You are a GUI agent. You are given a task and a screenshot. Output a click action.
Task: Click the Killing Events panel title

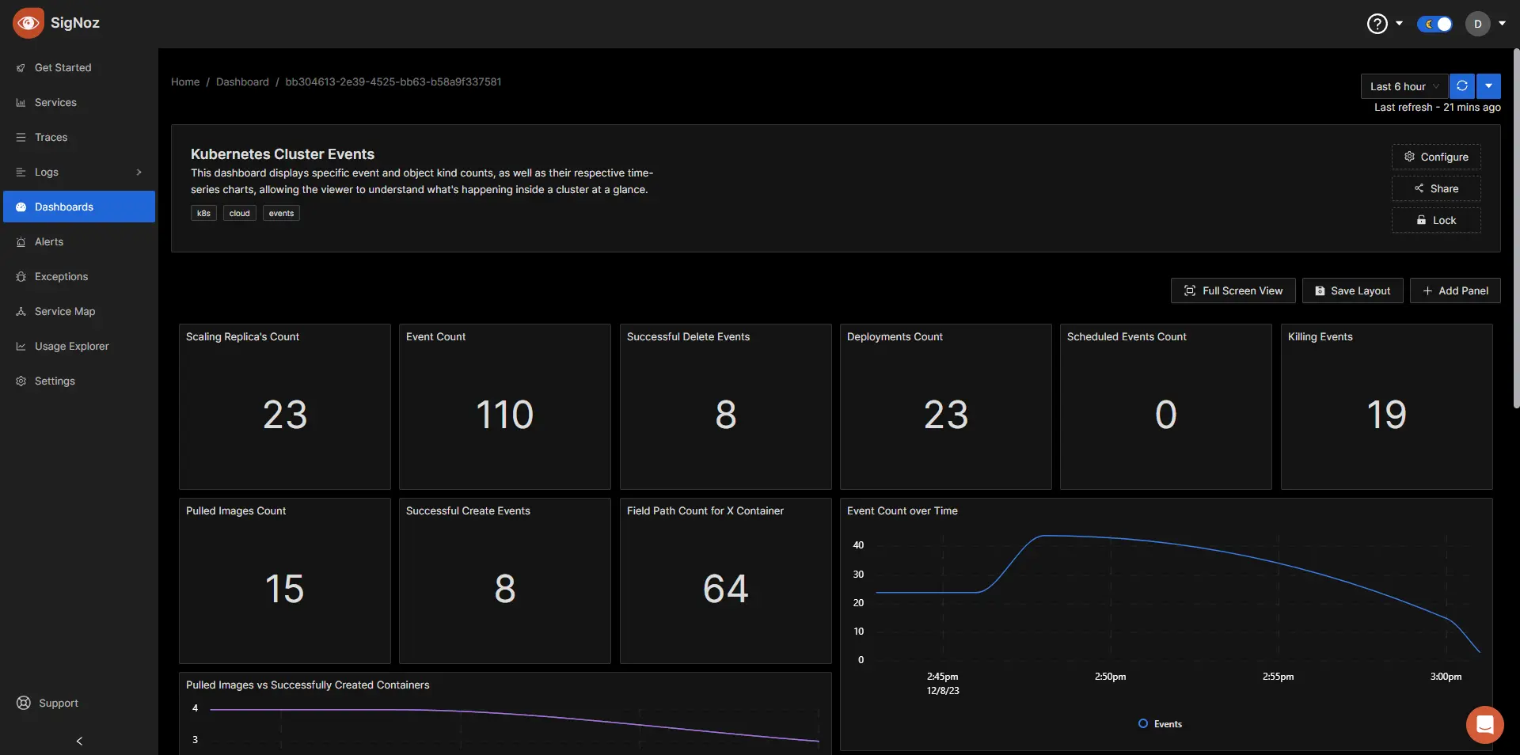coord(1320,336)
